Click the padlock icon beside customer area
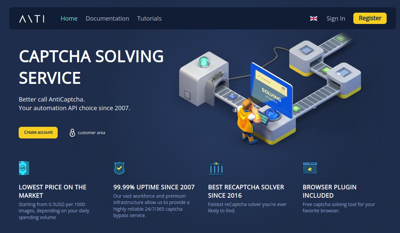Viewport: 400px width, 233px height. coord(72,132)
